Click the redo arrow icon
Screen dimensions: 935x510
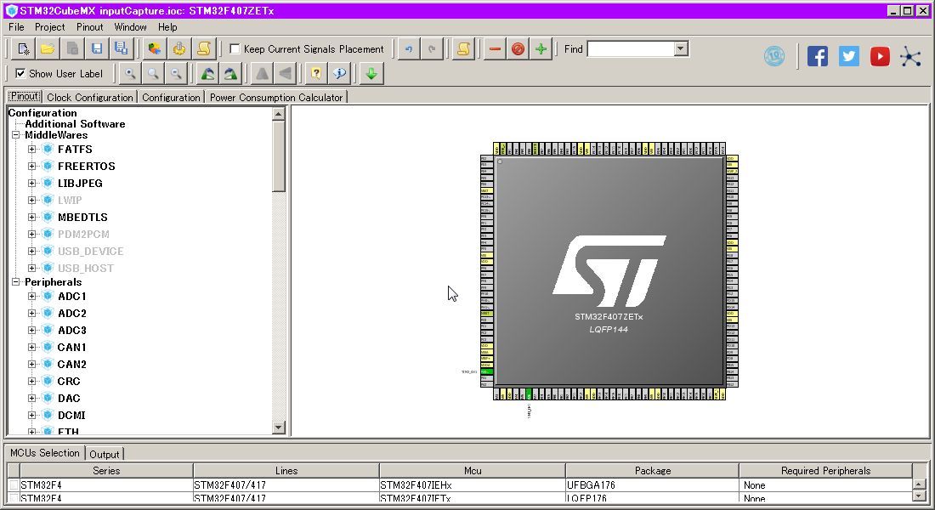coord(433,49)
